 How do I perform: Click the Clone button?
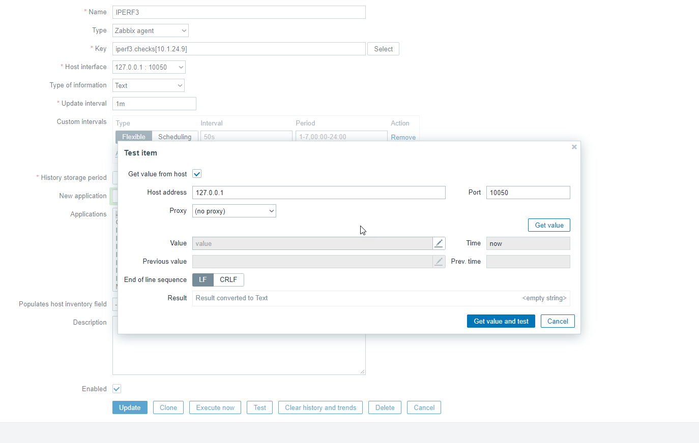(x=168, y=407)
